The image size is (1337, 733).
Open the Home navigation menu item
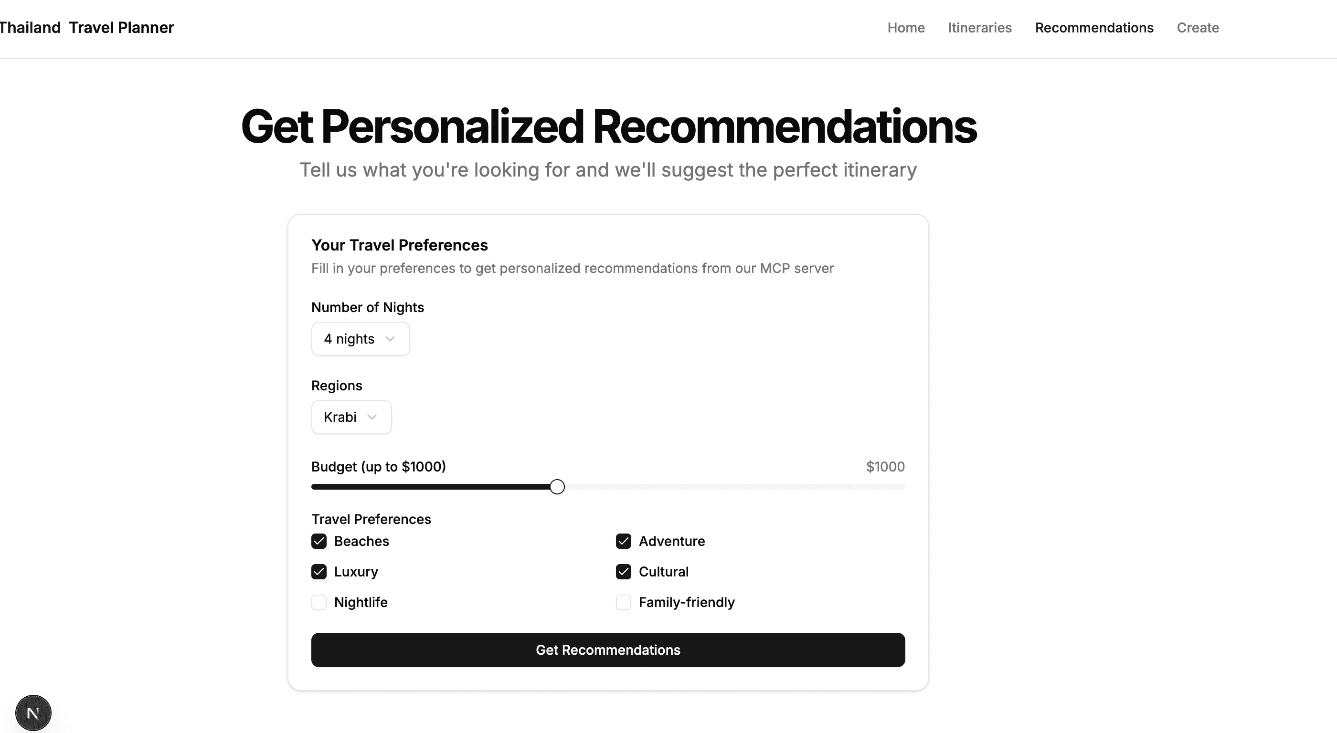pos(906,28)
